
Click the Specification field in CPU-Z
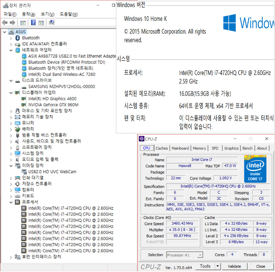(218, 186)
